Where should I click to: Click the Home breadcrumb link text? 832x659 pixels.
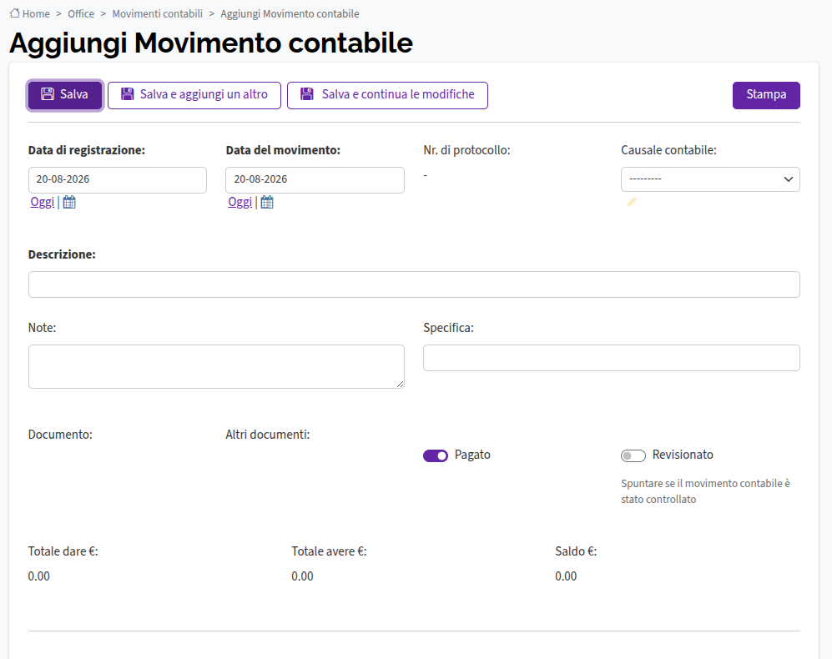tap(36, 14)
